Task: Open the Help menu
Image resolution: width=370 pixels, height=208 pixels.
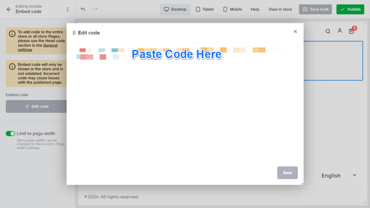Action: (255, 10)
